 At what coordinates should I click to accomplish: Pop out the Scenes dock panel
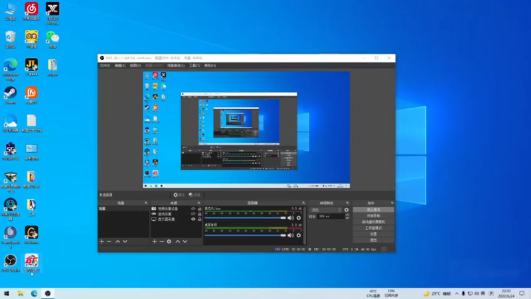click(x=146, y=203)
